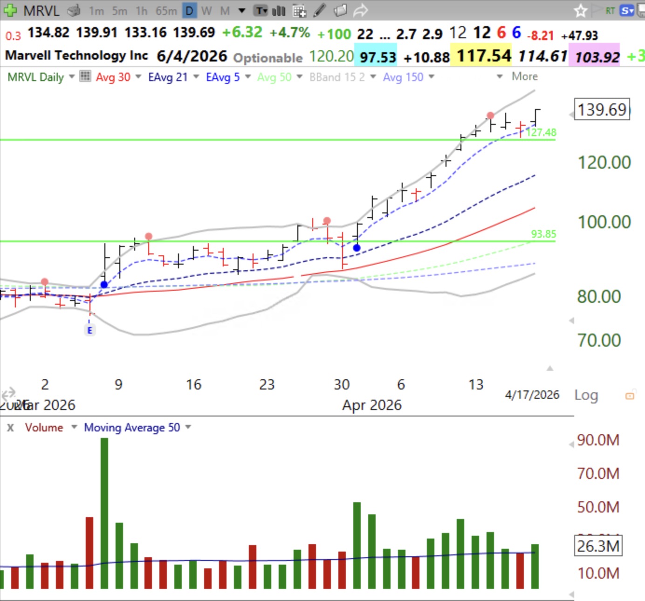Open the Volume indicator dropdown
The height and width of the screenshot is (601, 645).
74,427
